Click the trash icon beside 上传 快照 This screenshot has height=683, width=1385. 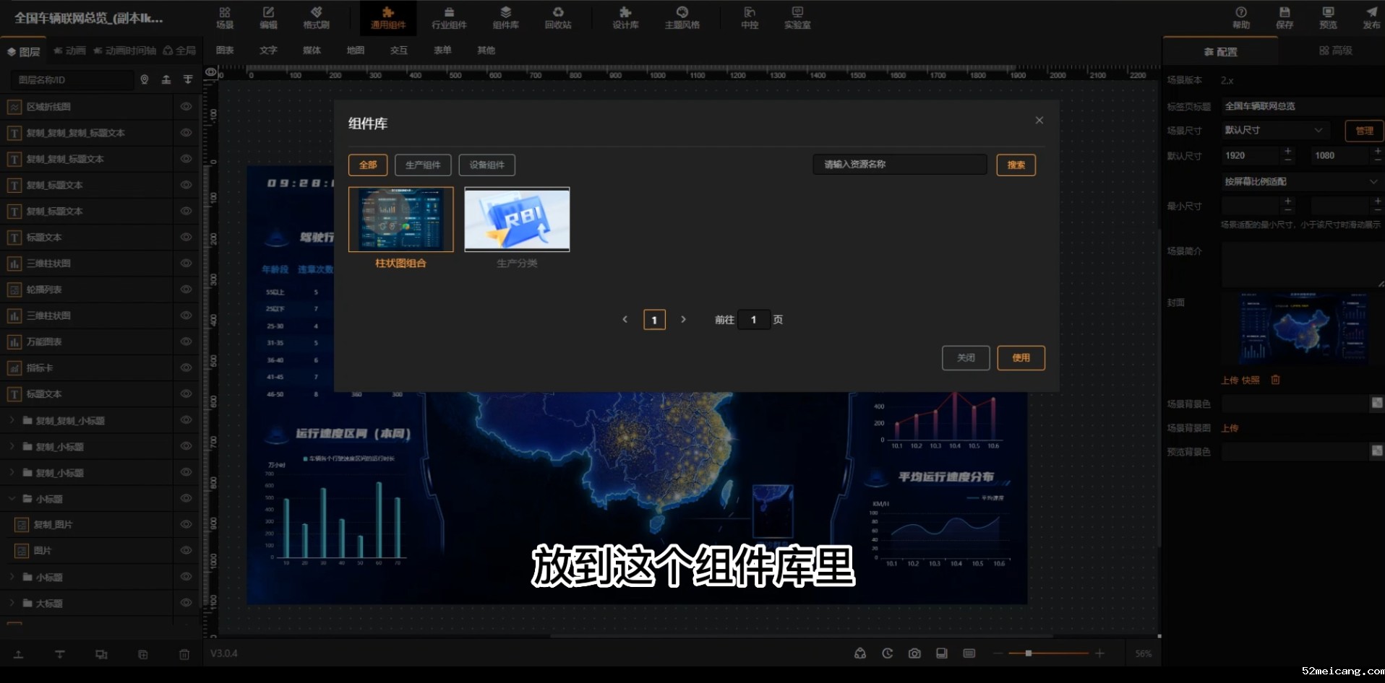(1275, 380)
